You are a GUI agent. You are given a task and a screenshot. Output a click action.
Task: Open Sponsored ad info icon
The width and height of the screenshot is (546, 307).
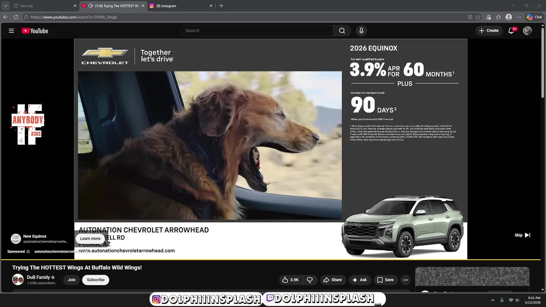pos(28,252)
